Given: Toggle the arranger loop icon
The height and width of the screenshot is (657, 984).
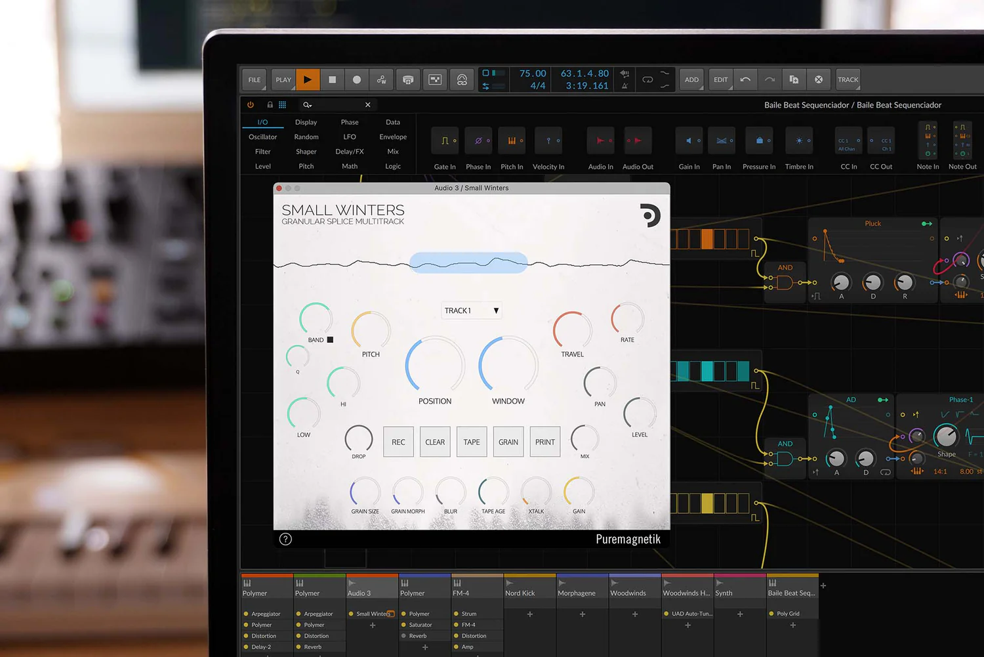Looking at the screenshot, I should [x=647, y=79].
